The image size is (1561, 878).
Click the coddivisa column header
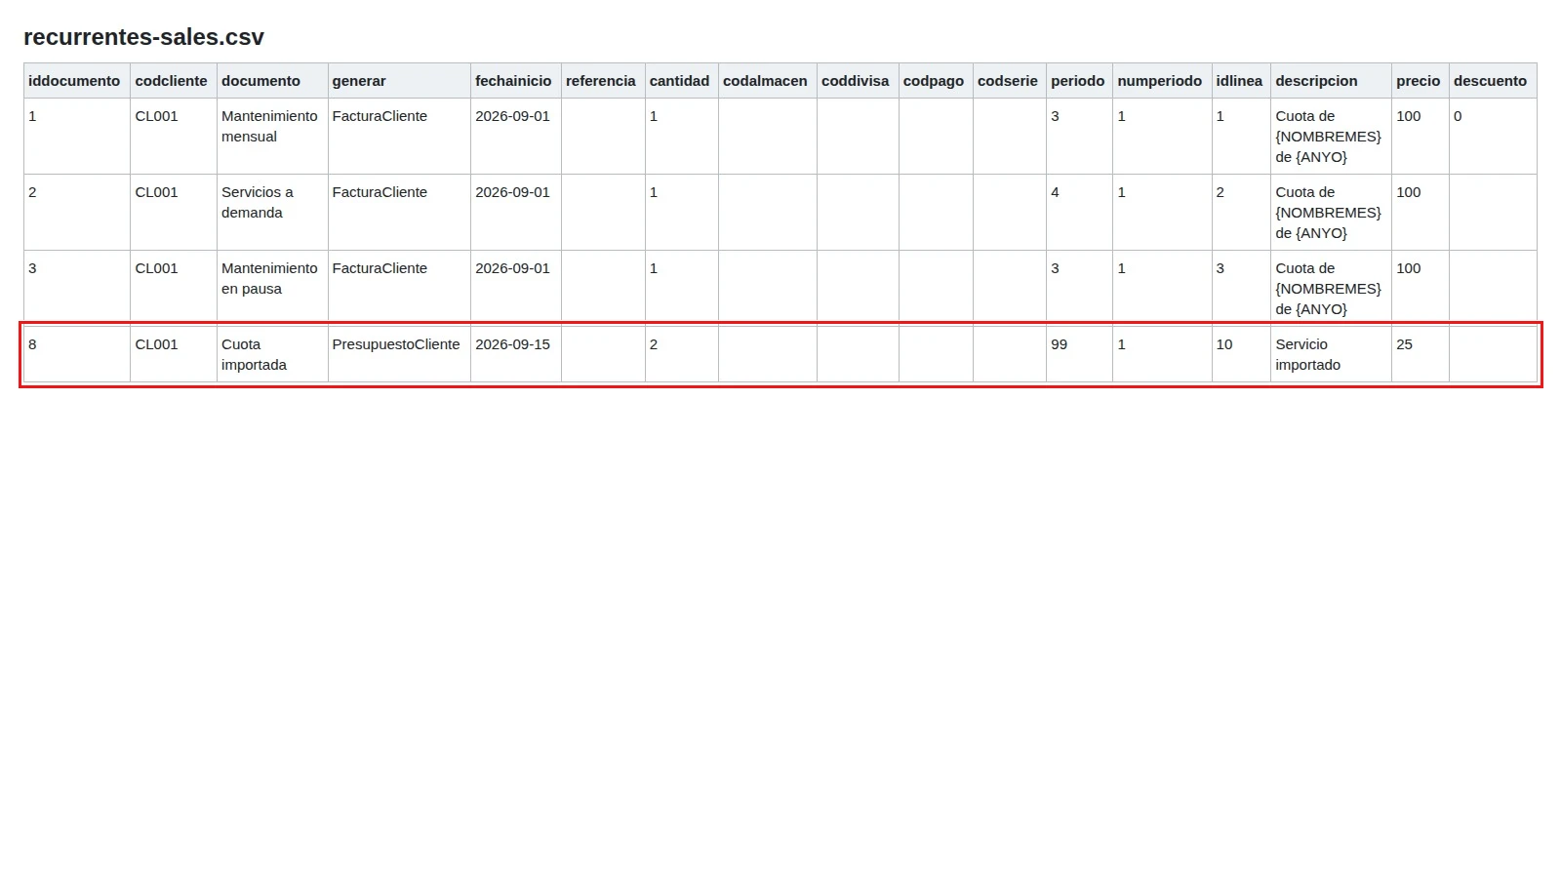click(858, 81)
